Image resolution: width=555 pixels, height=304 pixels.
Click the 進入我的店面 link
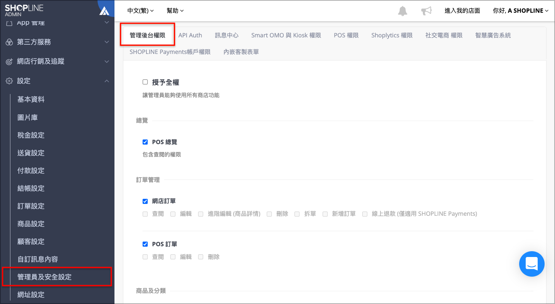coord(462,11)
